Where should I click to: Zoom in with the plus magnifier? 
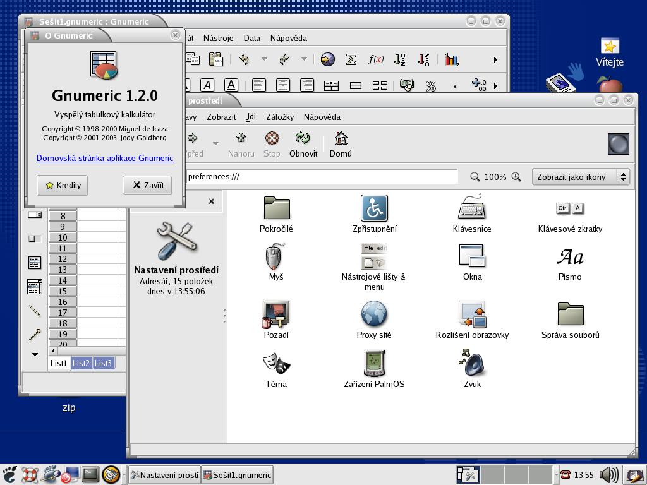pos(516,177)
